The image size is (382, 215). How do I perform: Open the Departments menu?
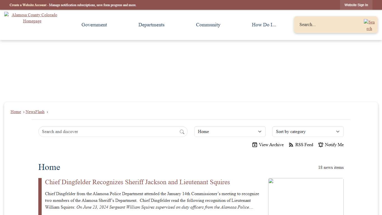[151, 25]
